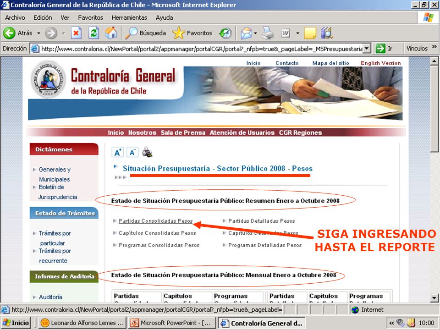Image resolution: width=440 pixels, height=330 pixels.
Task: Open Trámites por particular sidebar link
Action: [x=55, y=238]
